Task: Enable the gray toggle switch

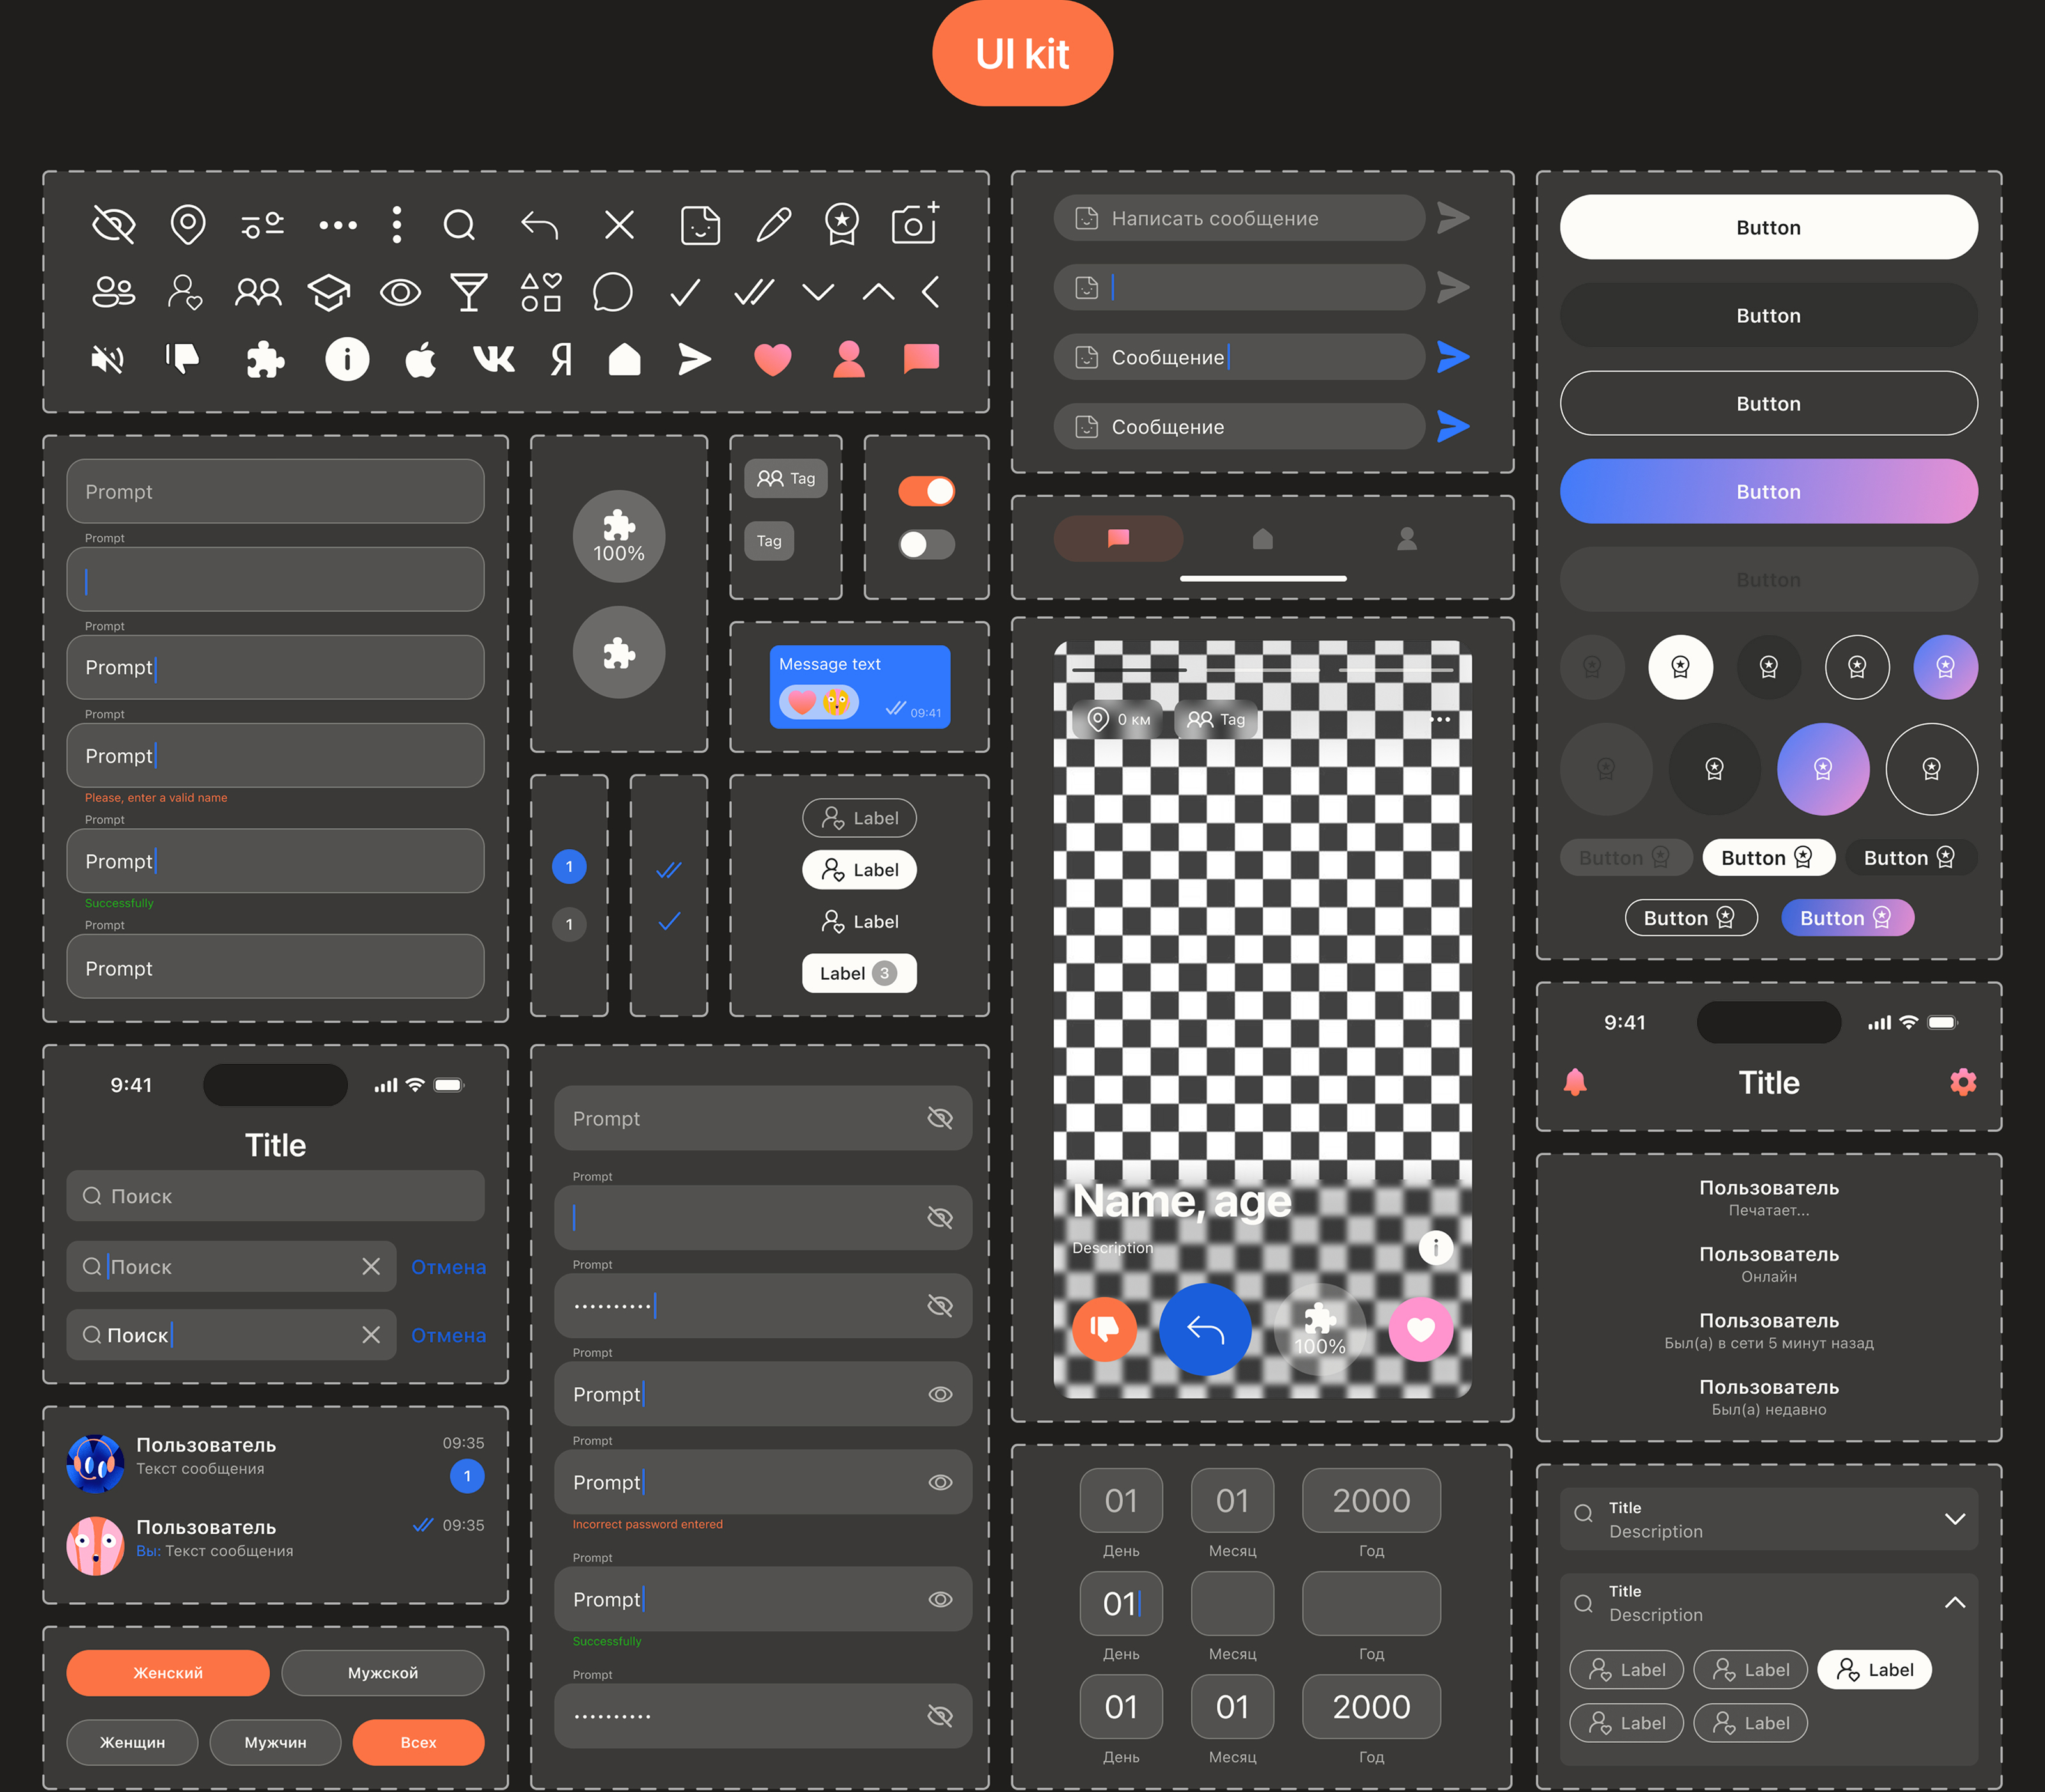Action: 926,544
